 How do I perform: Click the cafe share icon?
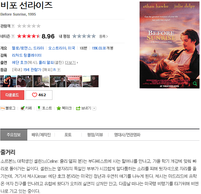(22, 108)
